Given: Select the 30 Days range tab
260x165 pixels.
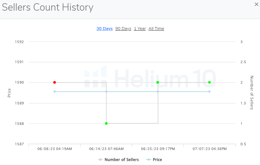Looking at the screenshot, I should (104, 28).
